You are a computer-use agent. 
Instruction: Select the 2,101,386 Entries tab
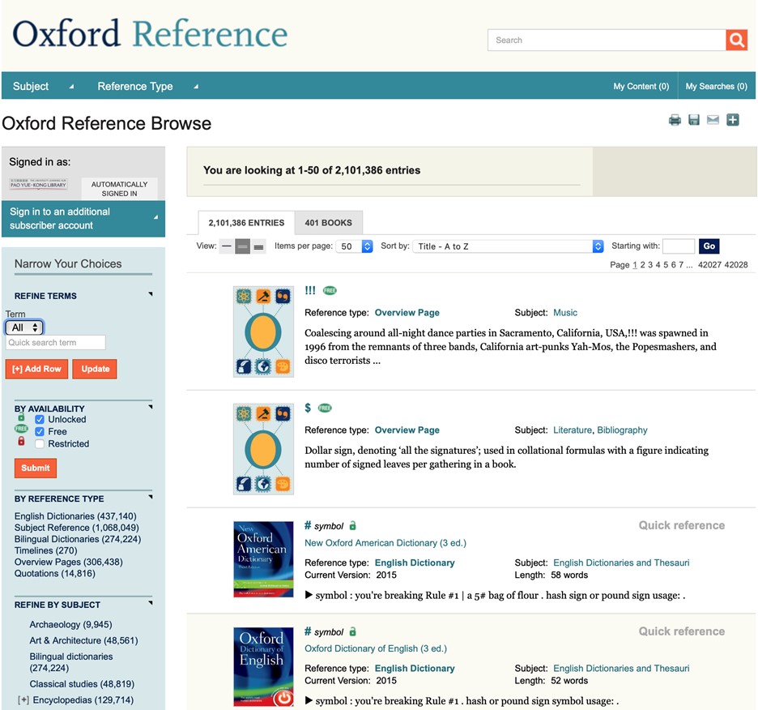coord(246,223)
